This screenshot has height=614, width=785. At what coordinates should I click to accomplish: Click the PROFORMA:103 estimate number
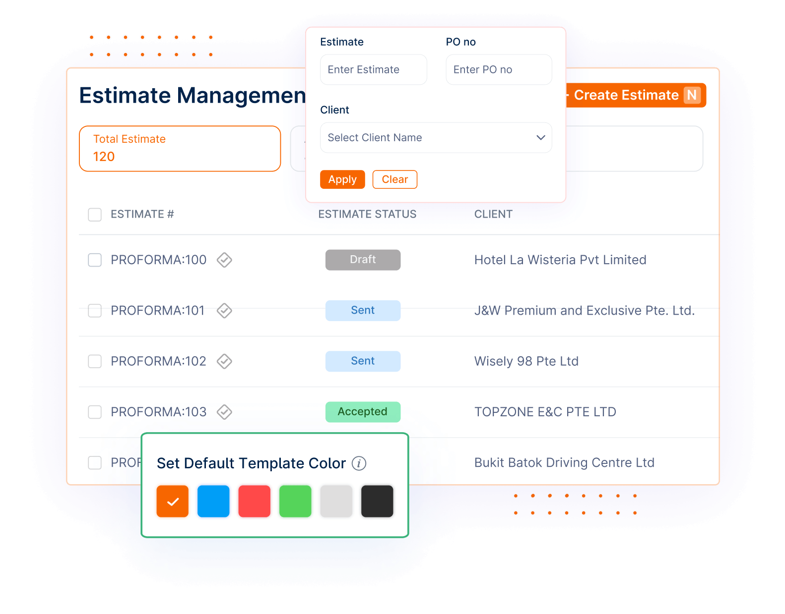(158, 412)
